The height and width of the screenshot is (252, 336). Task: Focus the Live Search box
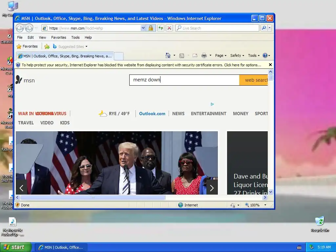point(217,28)
